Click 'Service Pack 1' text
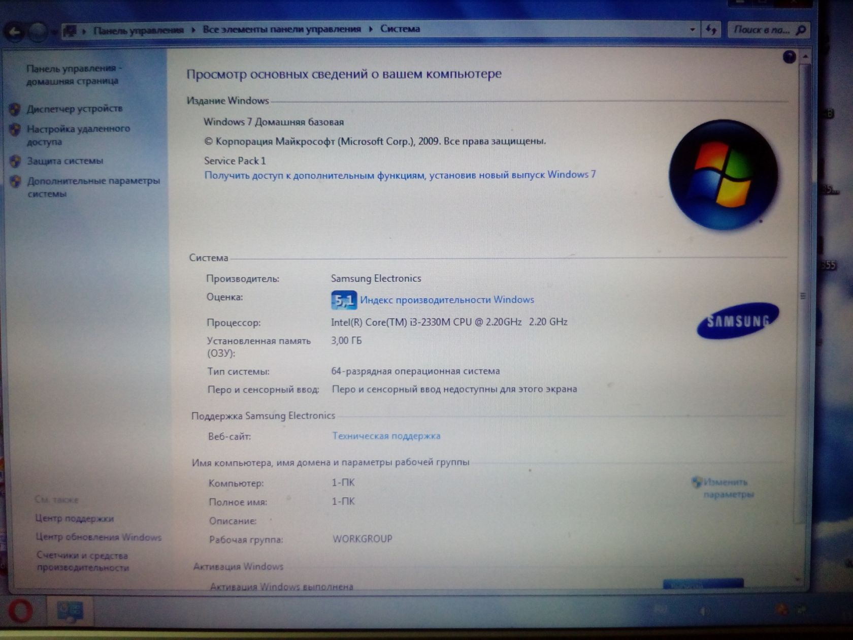This screenshot has height=640, width=853. (x=235, y=161)
